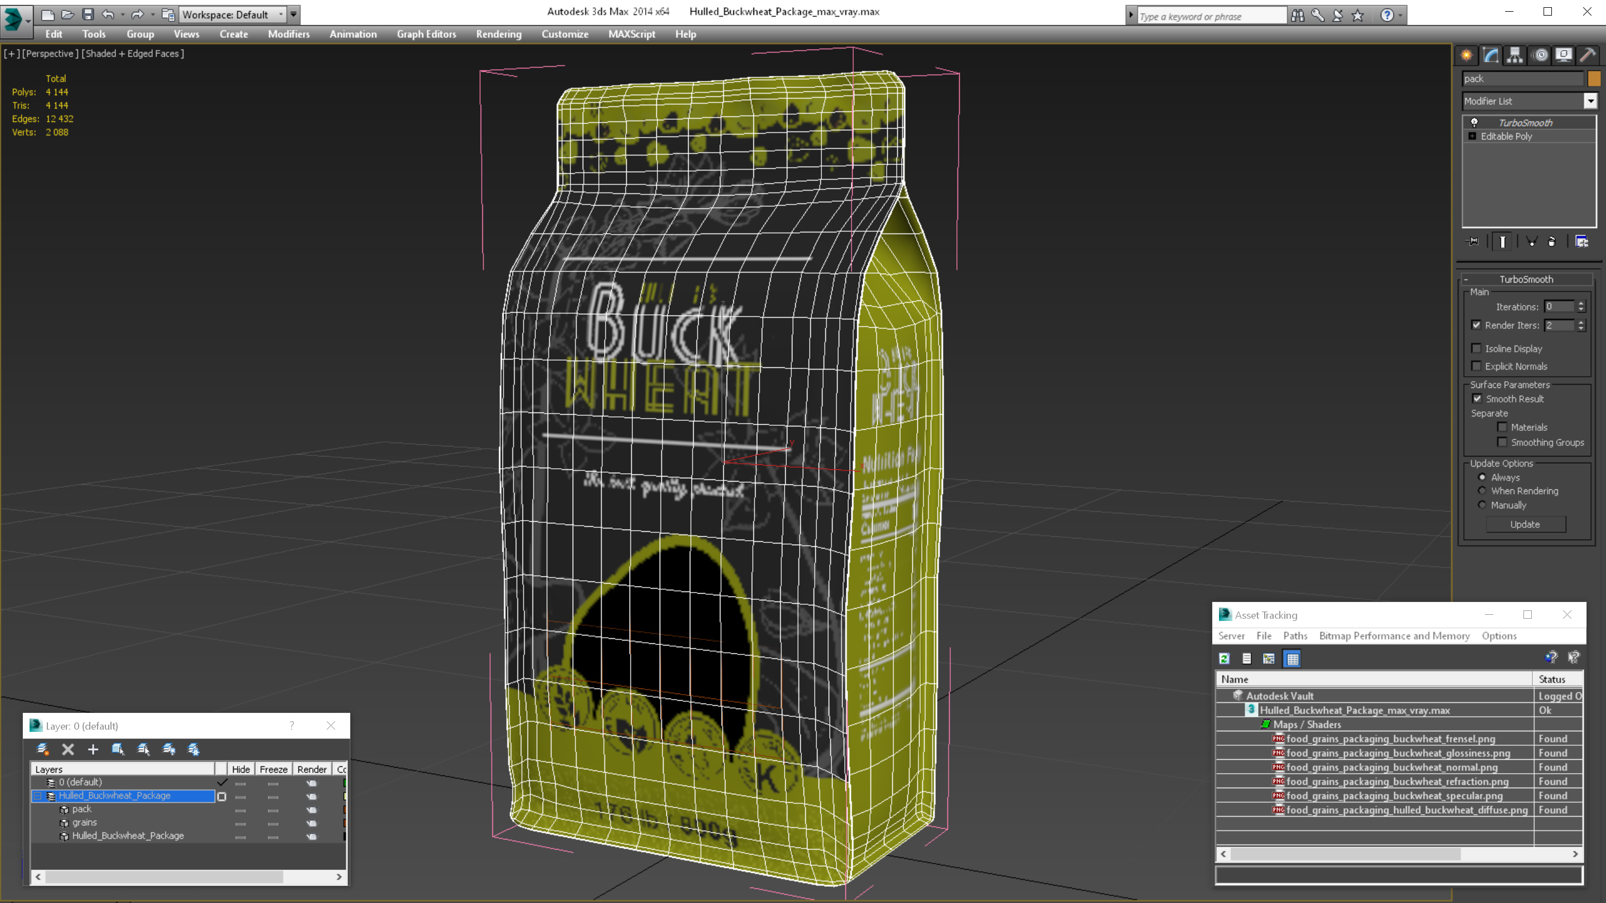Toggle Show End Result icon
1606x903 pixels.
(x=1502, y=241)
